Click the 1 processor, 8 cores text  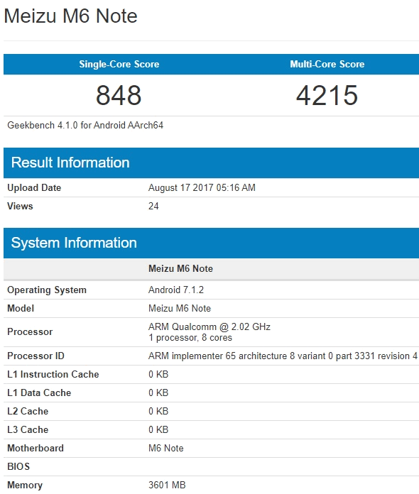pos(190,337)
